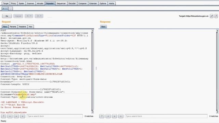Open the Spider tab
This screenshot has width=219, height=123.
(22, 3)
